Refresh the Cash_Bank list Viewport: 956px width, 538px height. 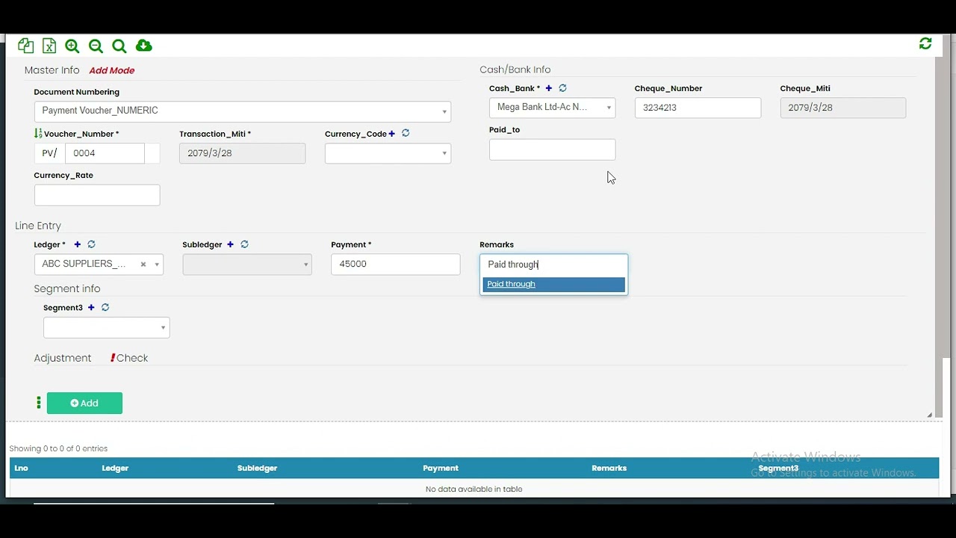click(x=563, y=88)
